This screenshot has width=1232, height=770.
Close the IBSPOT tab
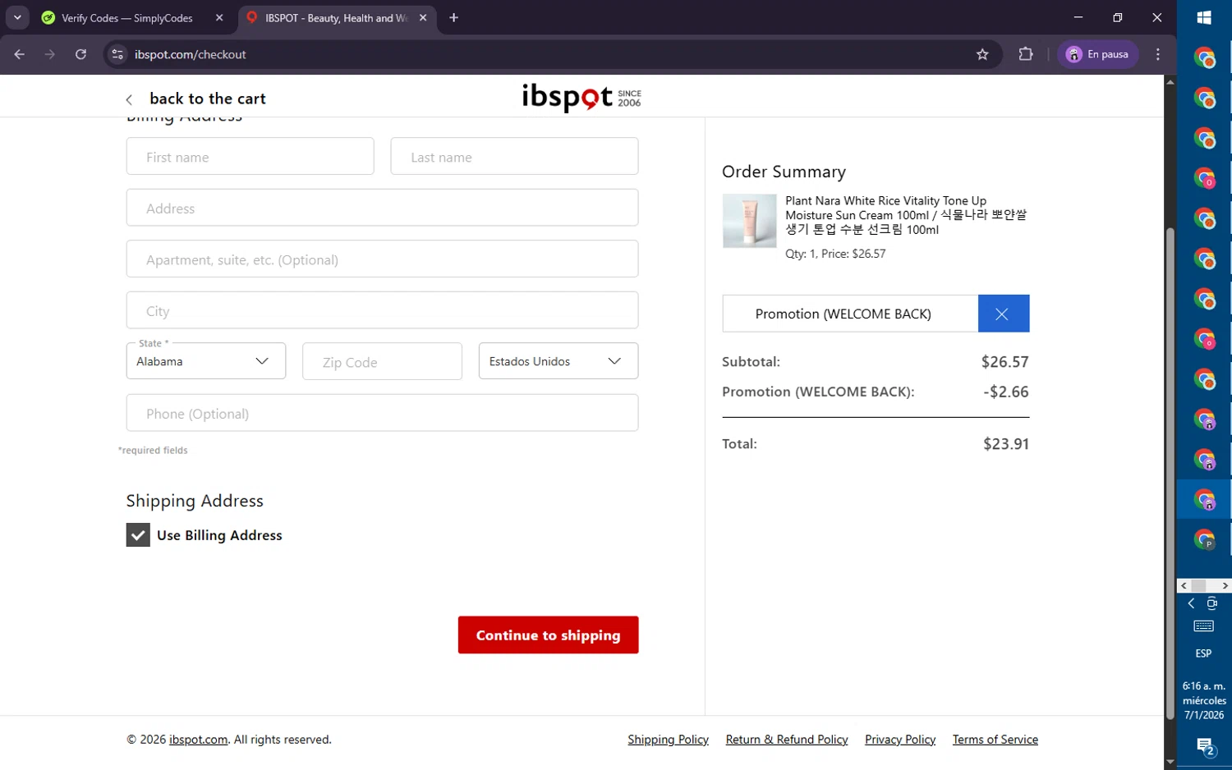(423, 17)
